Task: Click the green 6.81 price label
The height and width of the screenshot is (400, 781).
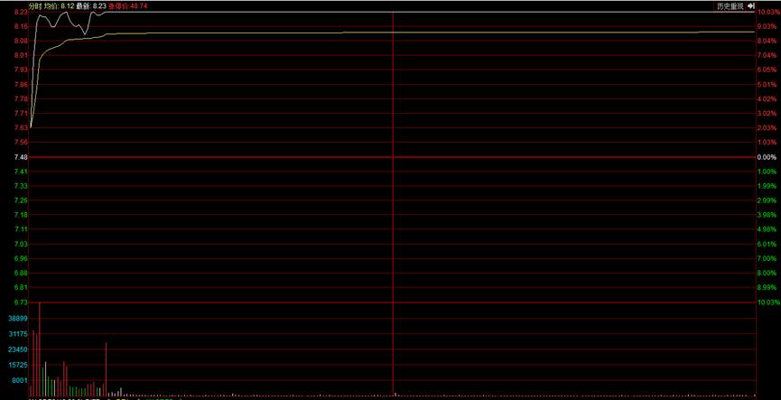Action: (21, 287)
